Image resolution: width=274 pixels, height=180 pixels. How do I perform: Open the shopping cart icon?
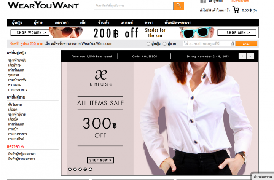pos(236,10)
